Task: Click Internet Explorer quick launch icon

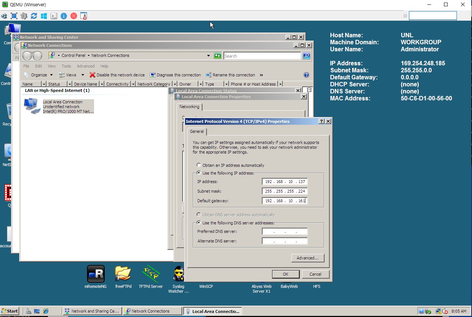Action: coord(46,311)
